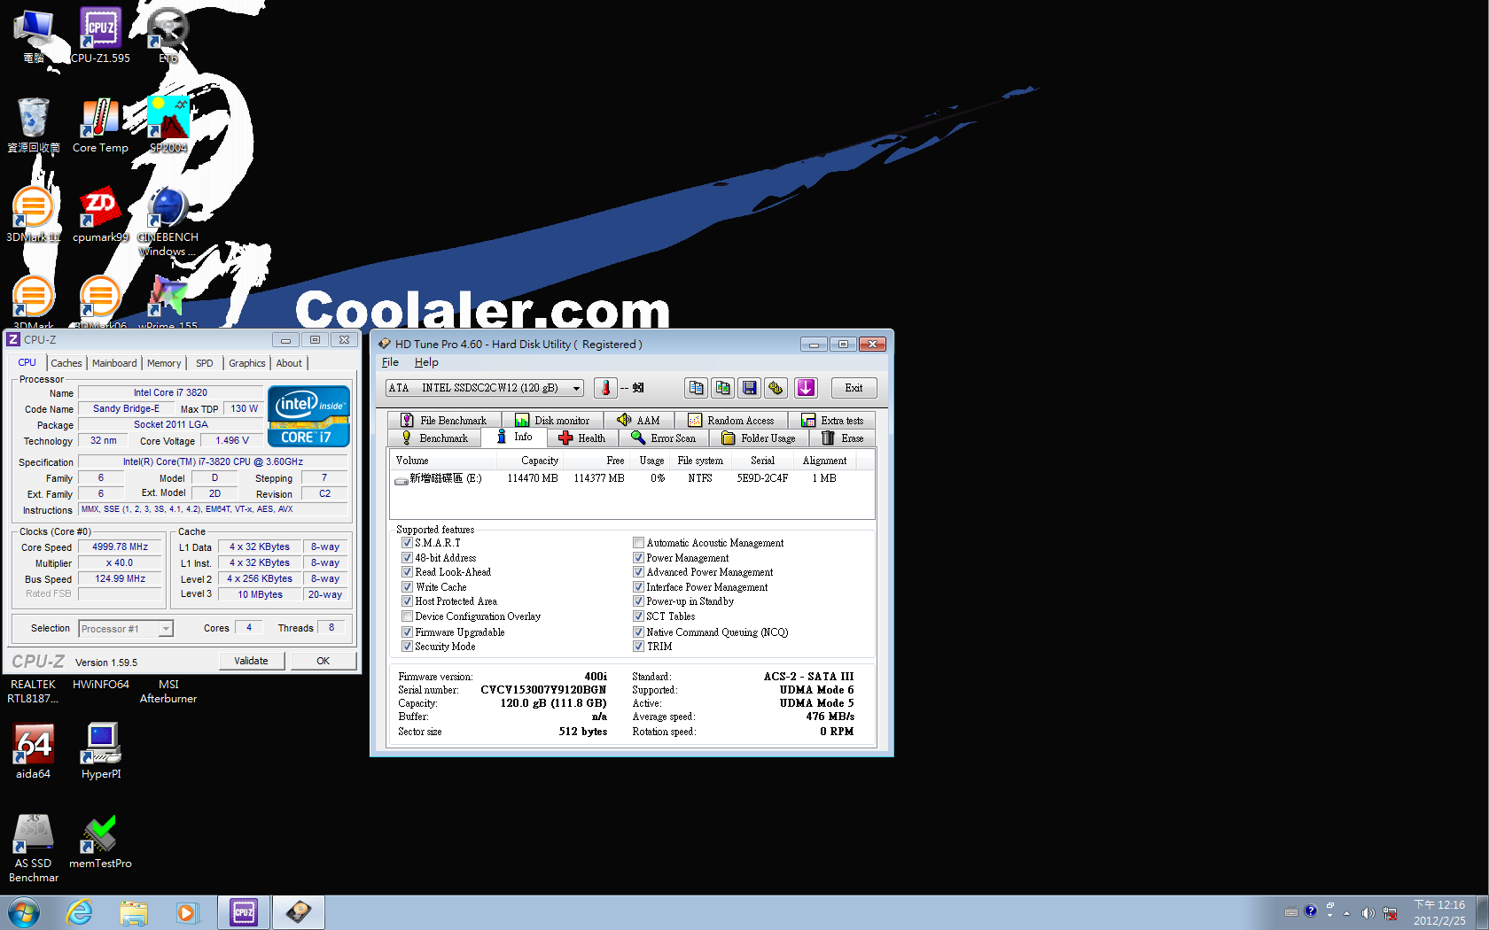Open the HyperPI desktop icon
The image size is (1489, 930).
101,751
